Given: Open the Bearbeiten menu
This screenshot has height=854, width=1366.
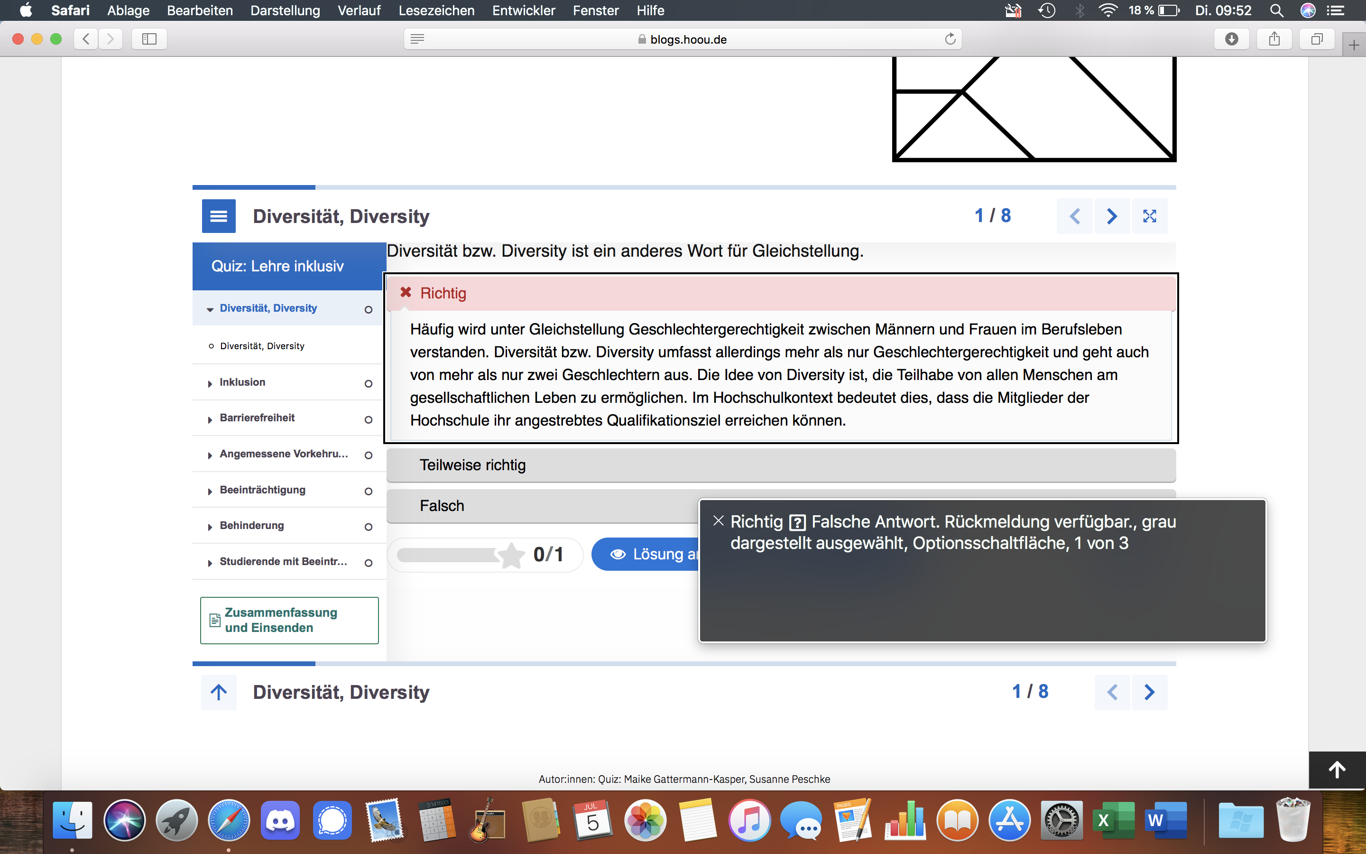Looking at the screenshot, I should [200, 10].
